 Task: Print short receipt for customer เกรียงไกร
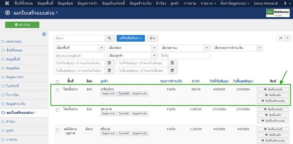point(273,101)
